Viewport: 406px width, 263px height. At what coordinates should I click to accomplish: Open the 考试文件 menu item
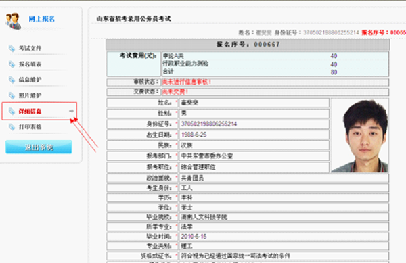[30, 49]
